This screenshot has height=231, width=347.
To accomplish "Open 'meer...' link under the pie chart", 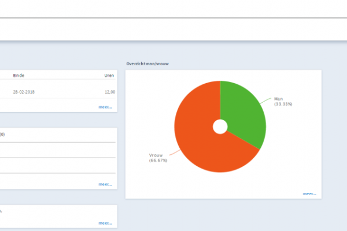I will (x=309, y=193).
